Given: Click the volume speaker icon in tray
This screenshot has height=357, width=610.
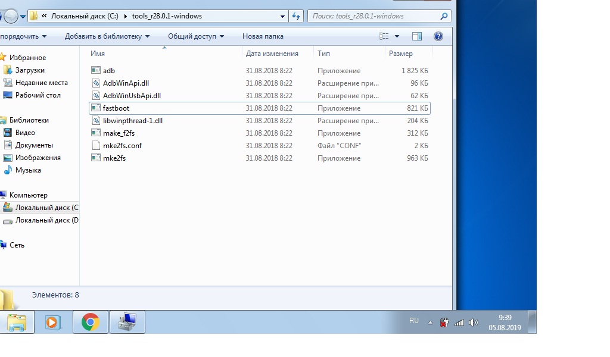Looking at the screenshot, I should point(474,322).
